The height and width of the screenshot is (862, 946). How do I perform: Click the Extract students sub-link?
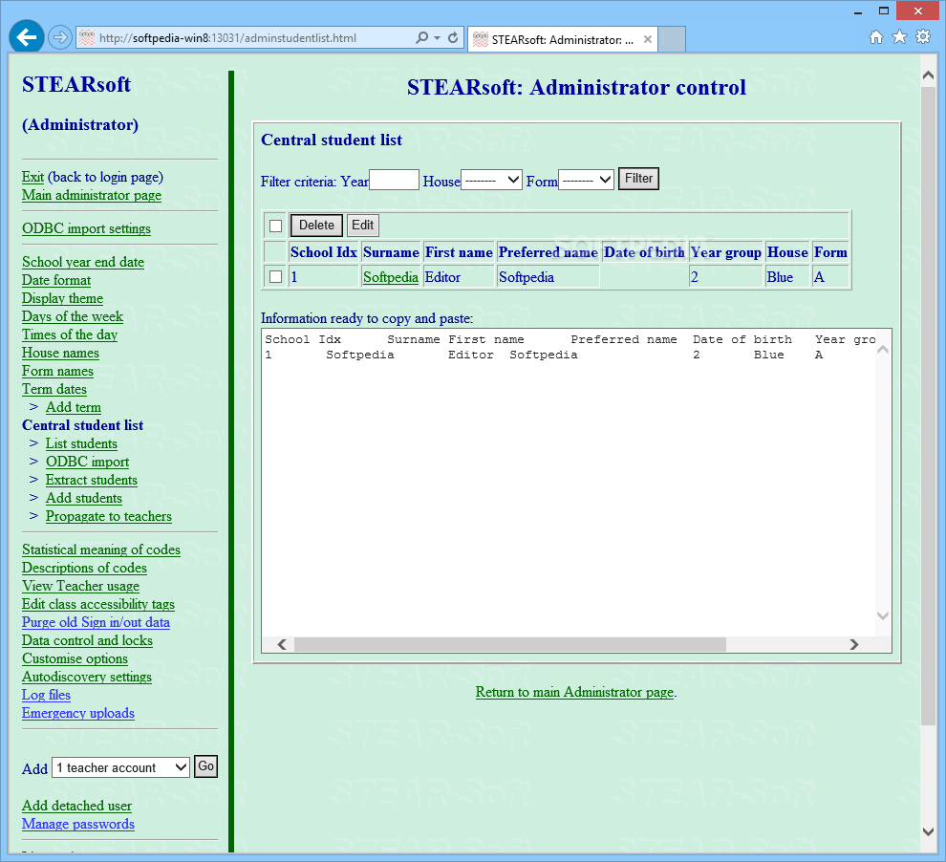[x=92, y=480]
